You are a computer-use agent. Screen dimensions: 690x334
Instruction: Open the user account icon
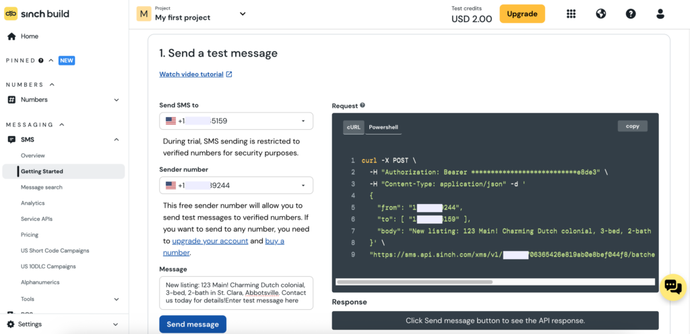tap(660, 13)
